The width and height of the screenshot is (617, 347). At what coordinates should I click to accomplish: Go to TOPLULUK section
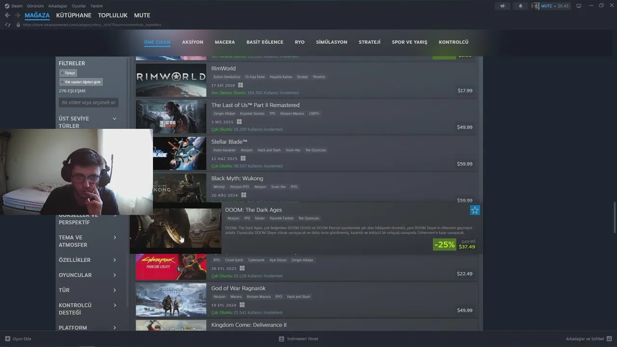pyautogui.click(x=113, y=15)
